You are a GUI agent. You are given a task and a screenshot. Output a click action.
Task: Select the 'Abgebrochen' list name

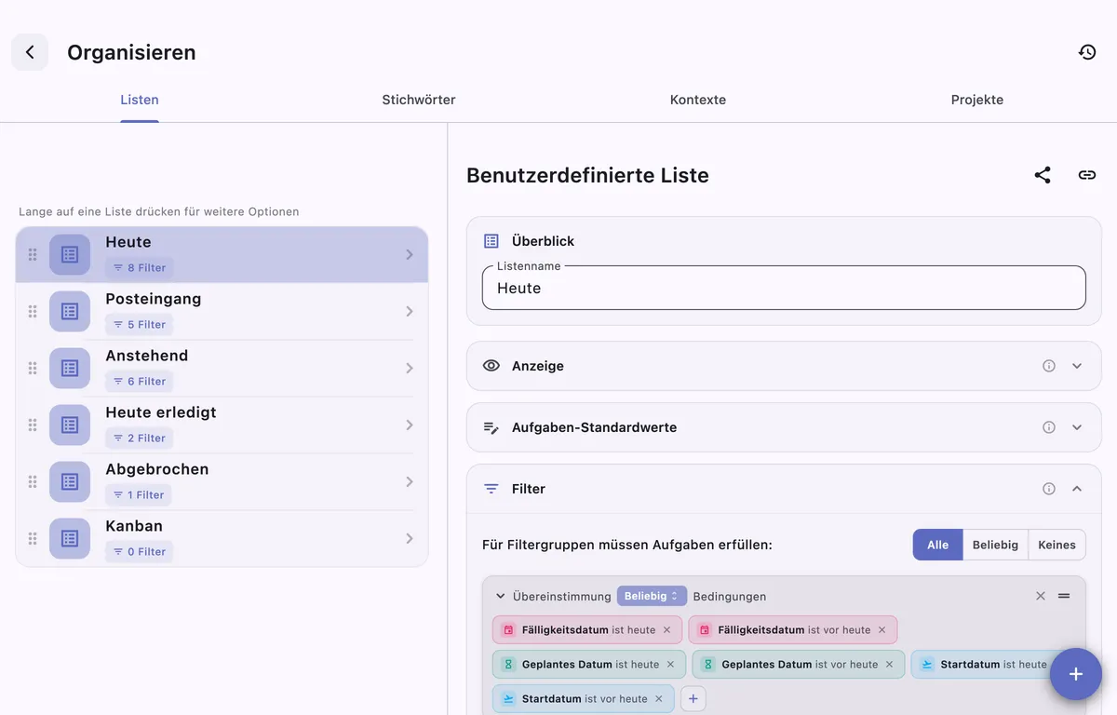click(x=157, y=469)
